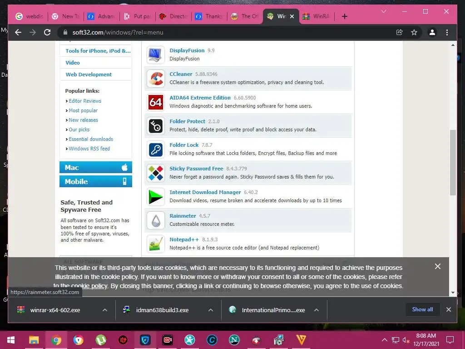The height and width of the screenshot is (349, 465).
Task: View site information padlock
Action: click(x=65, y=32)
